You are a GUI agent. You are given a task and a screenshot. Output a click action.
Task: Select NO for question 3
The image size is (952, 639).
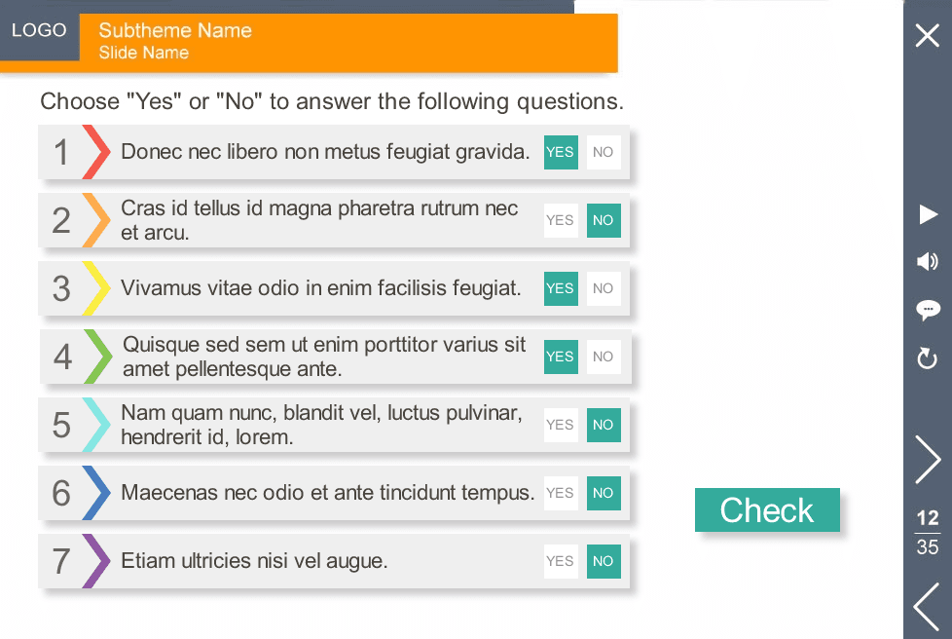coord(604,288)
